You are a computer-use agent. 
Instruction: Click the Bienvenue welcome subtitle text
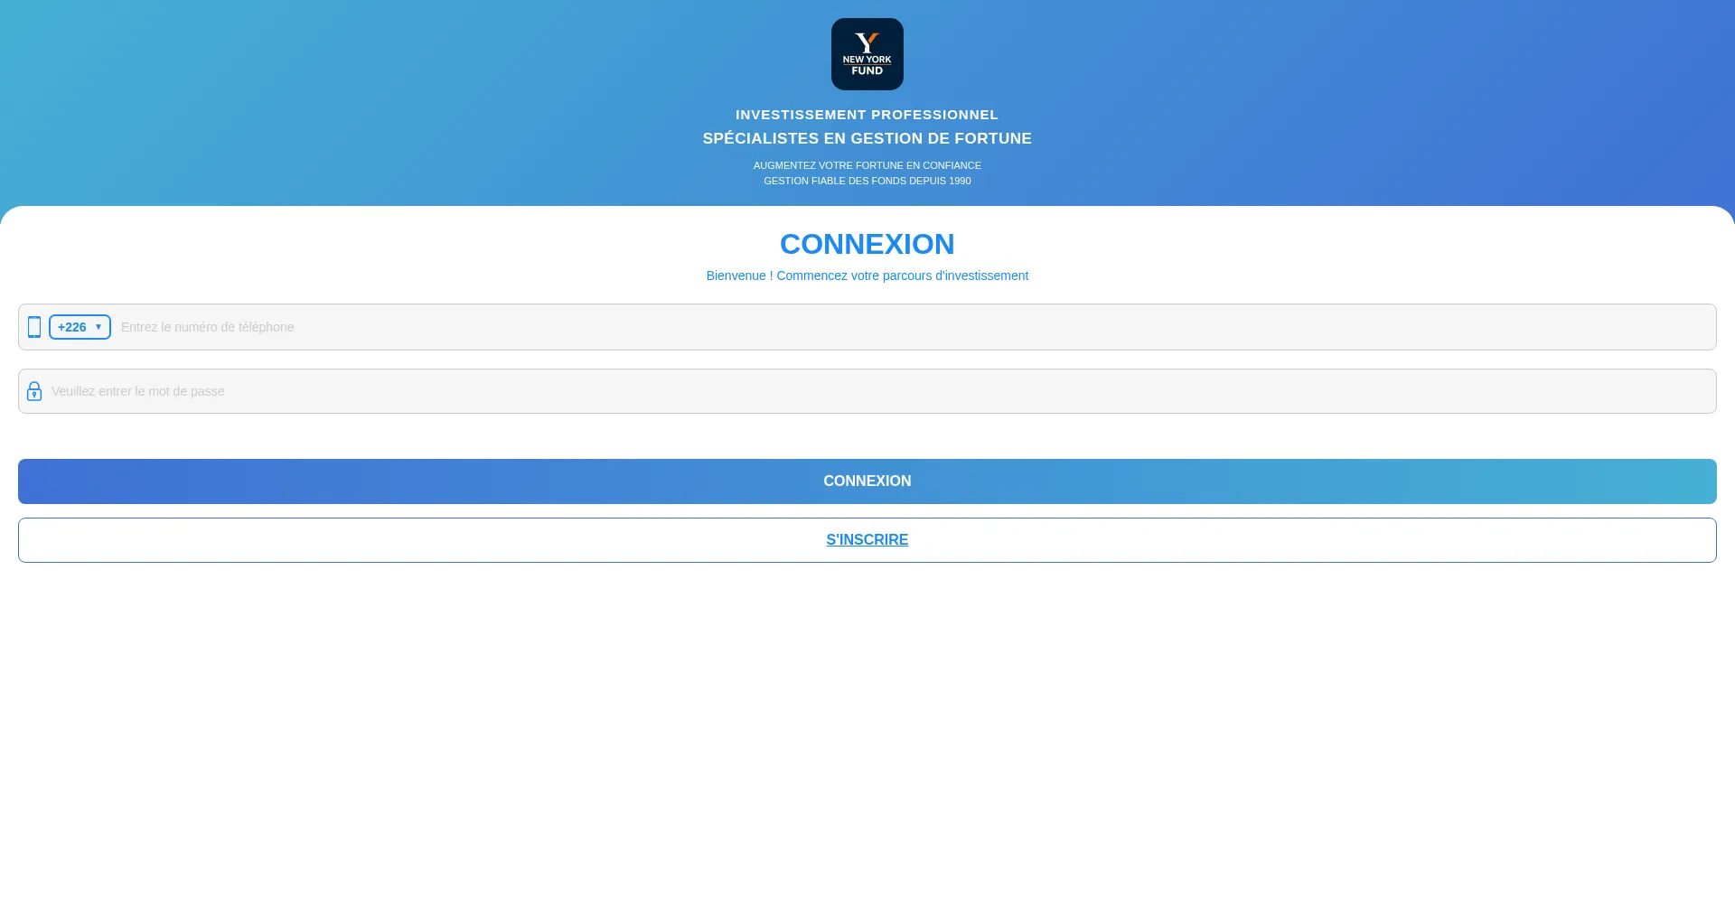click(x=867, y=276)
